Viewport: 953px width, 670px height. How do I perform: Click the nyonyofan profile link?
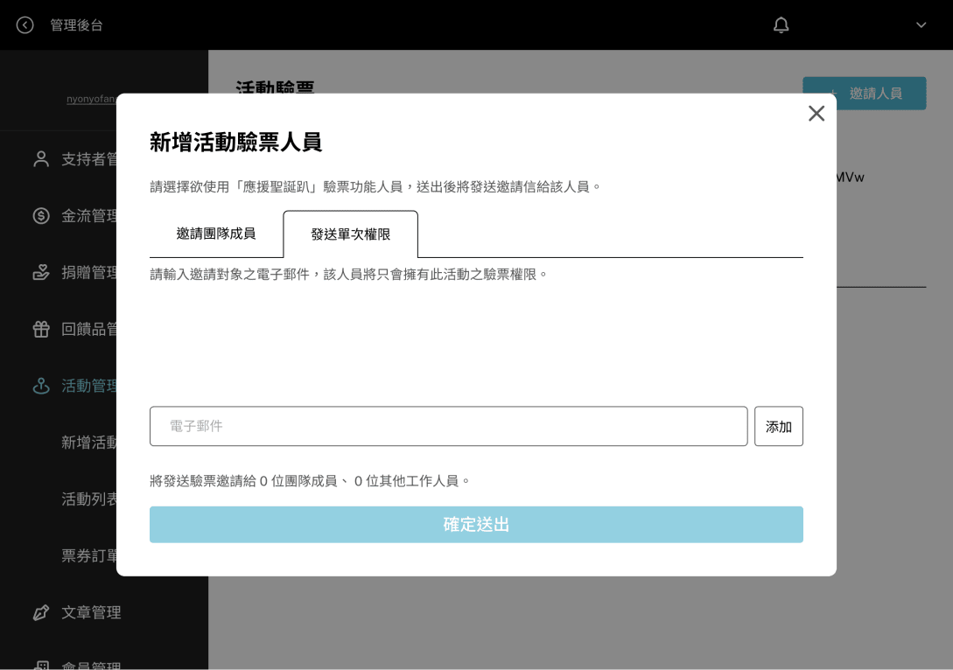click(x=91, y=99)
